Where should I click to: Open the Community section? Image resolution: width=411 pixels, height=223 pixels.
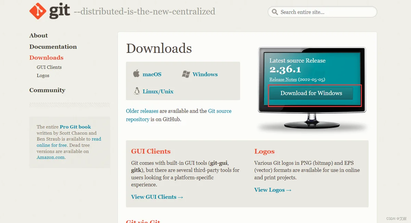[x=47, y=90]
